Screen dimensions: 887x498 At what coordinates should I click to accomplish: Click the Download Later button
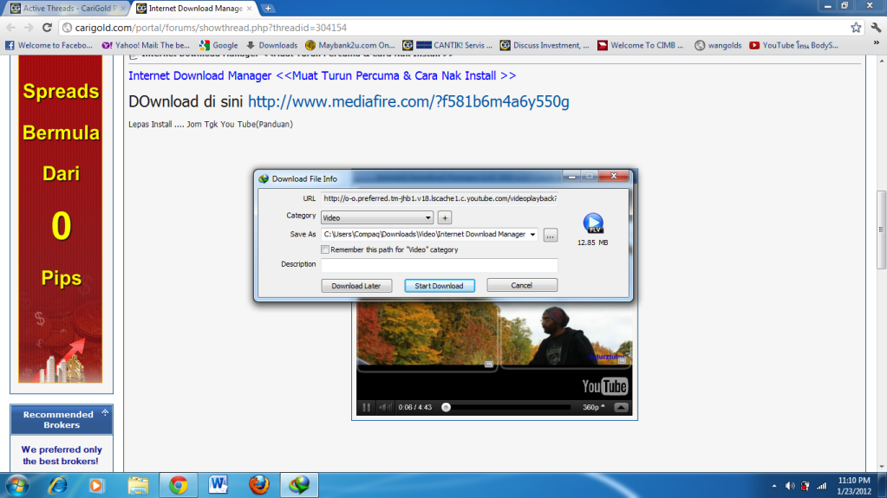356,286
